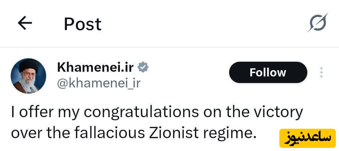Click the @khamenei_ir handle

99,83
